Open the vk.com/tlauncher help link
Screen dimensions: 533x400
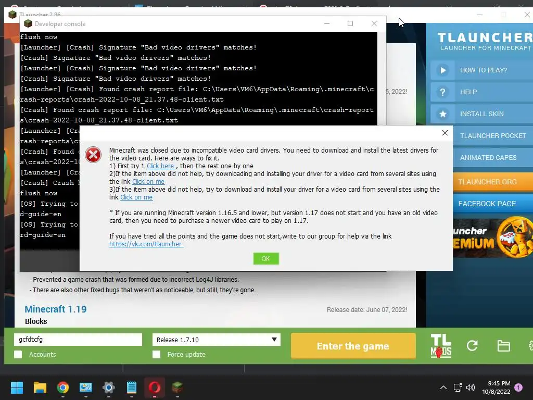146,244
